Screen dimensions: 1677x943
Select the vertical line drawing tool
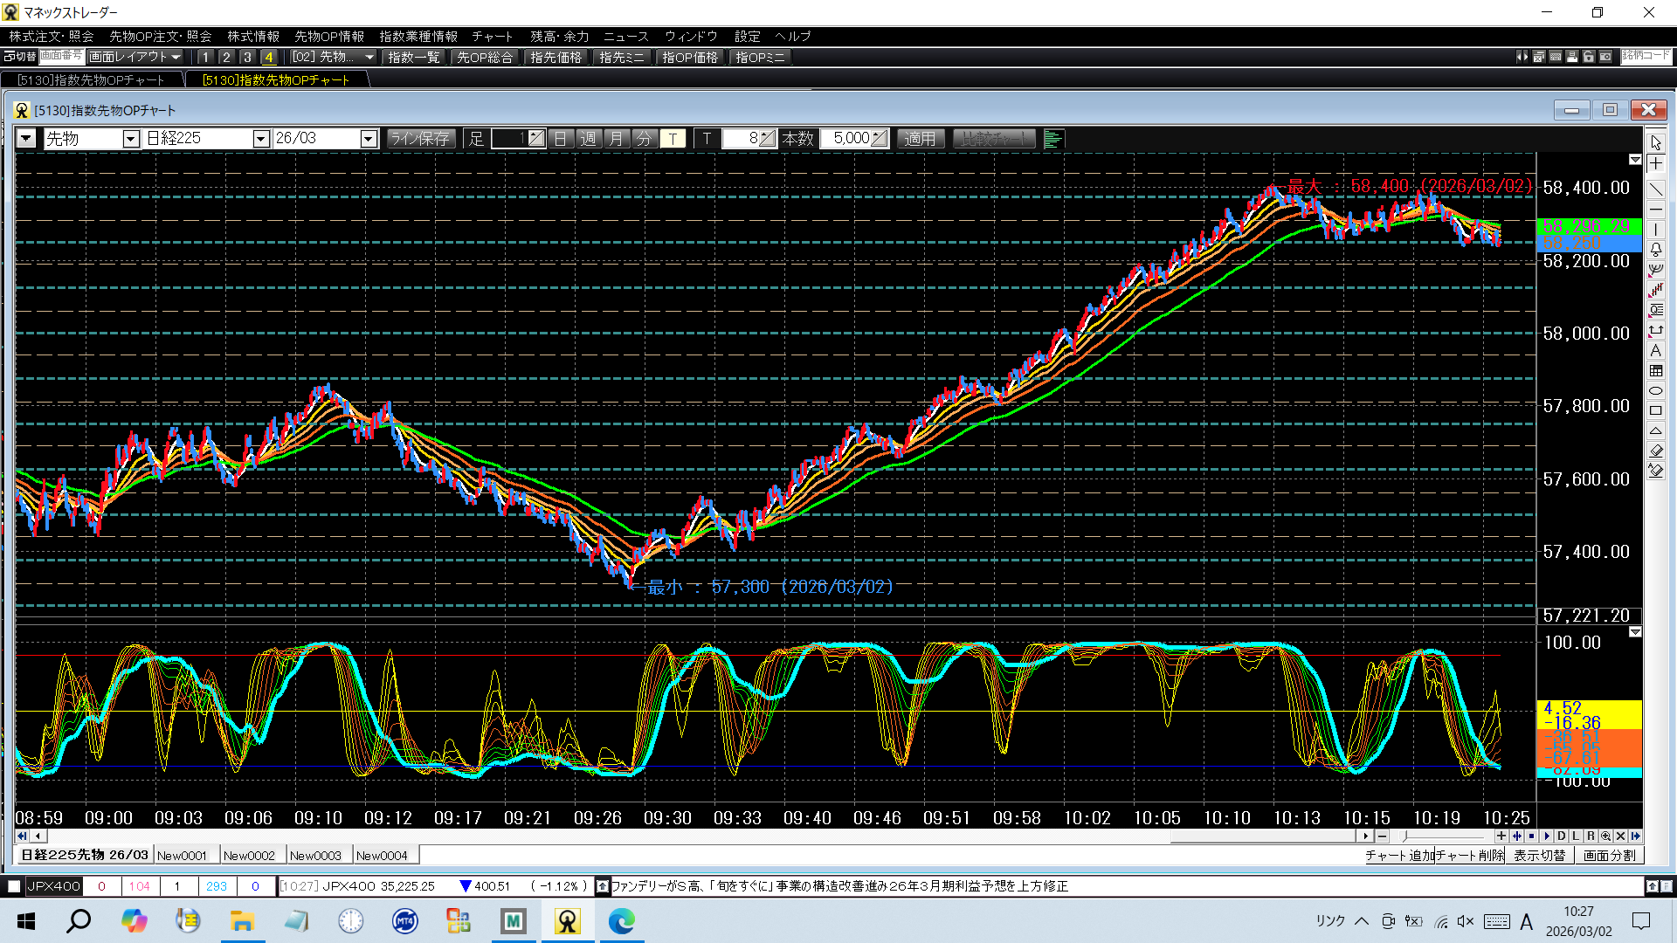[1655, 230]
